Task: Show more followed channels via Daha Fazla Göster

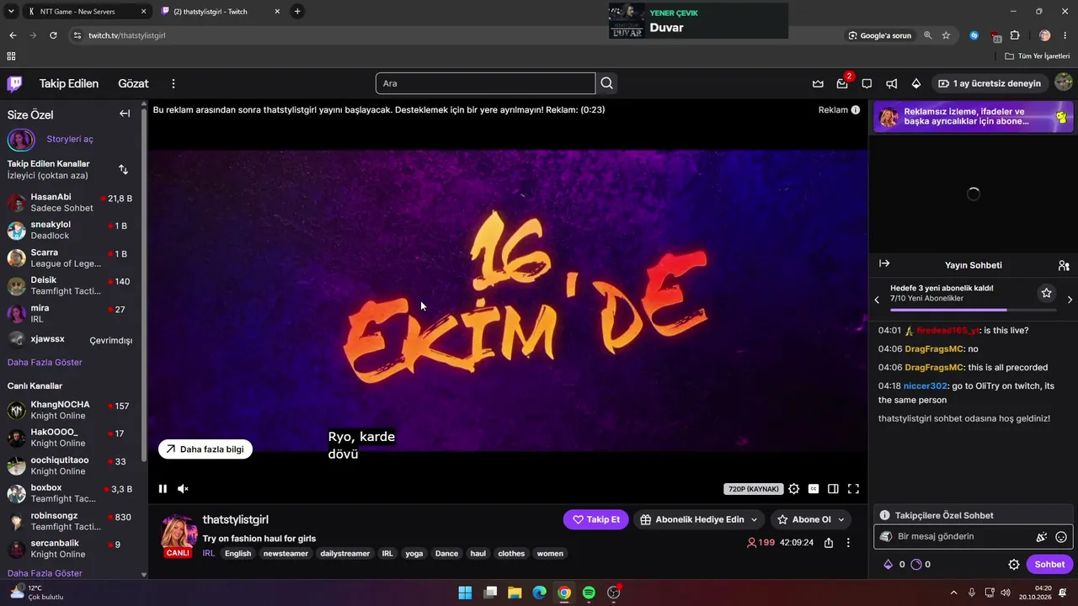Action: point(45,363)
